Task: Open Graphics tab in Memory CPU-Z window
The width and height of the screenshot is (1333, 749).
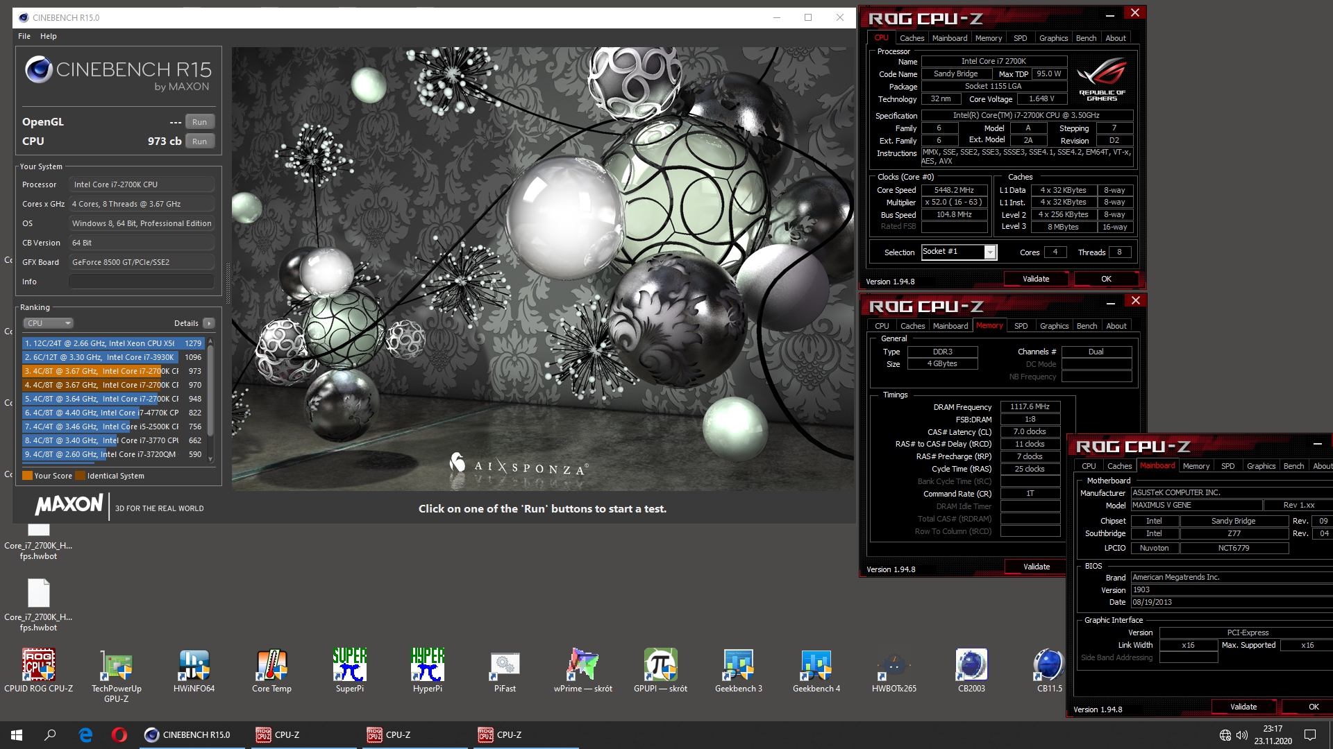Action: click(x=1054, y=326)
